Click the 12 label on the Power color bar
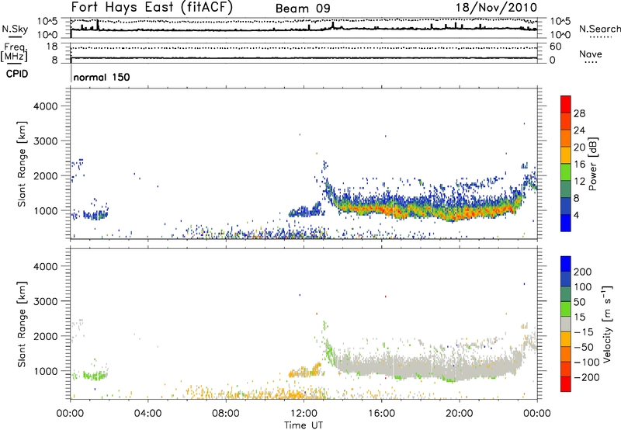Screen dimensions: 621x430 [x=579, y=182]
